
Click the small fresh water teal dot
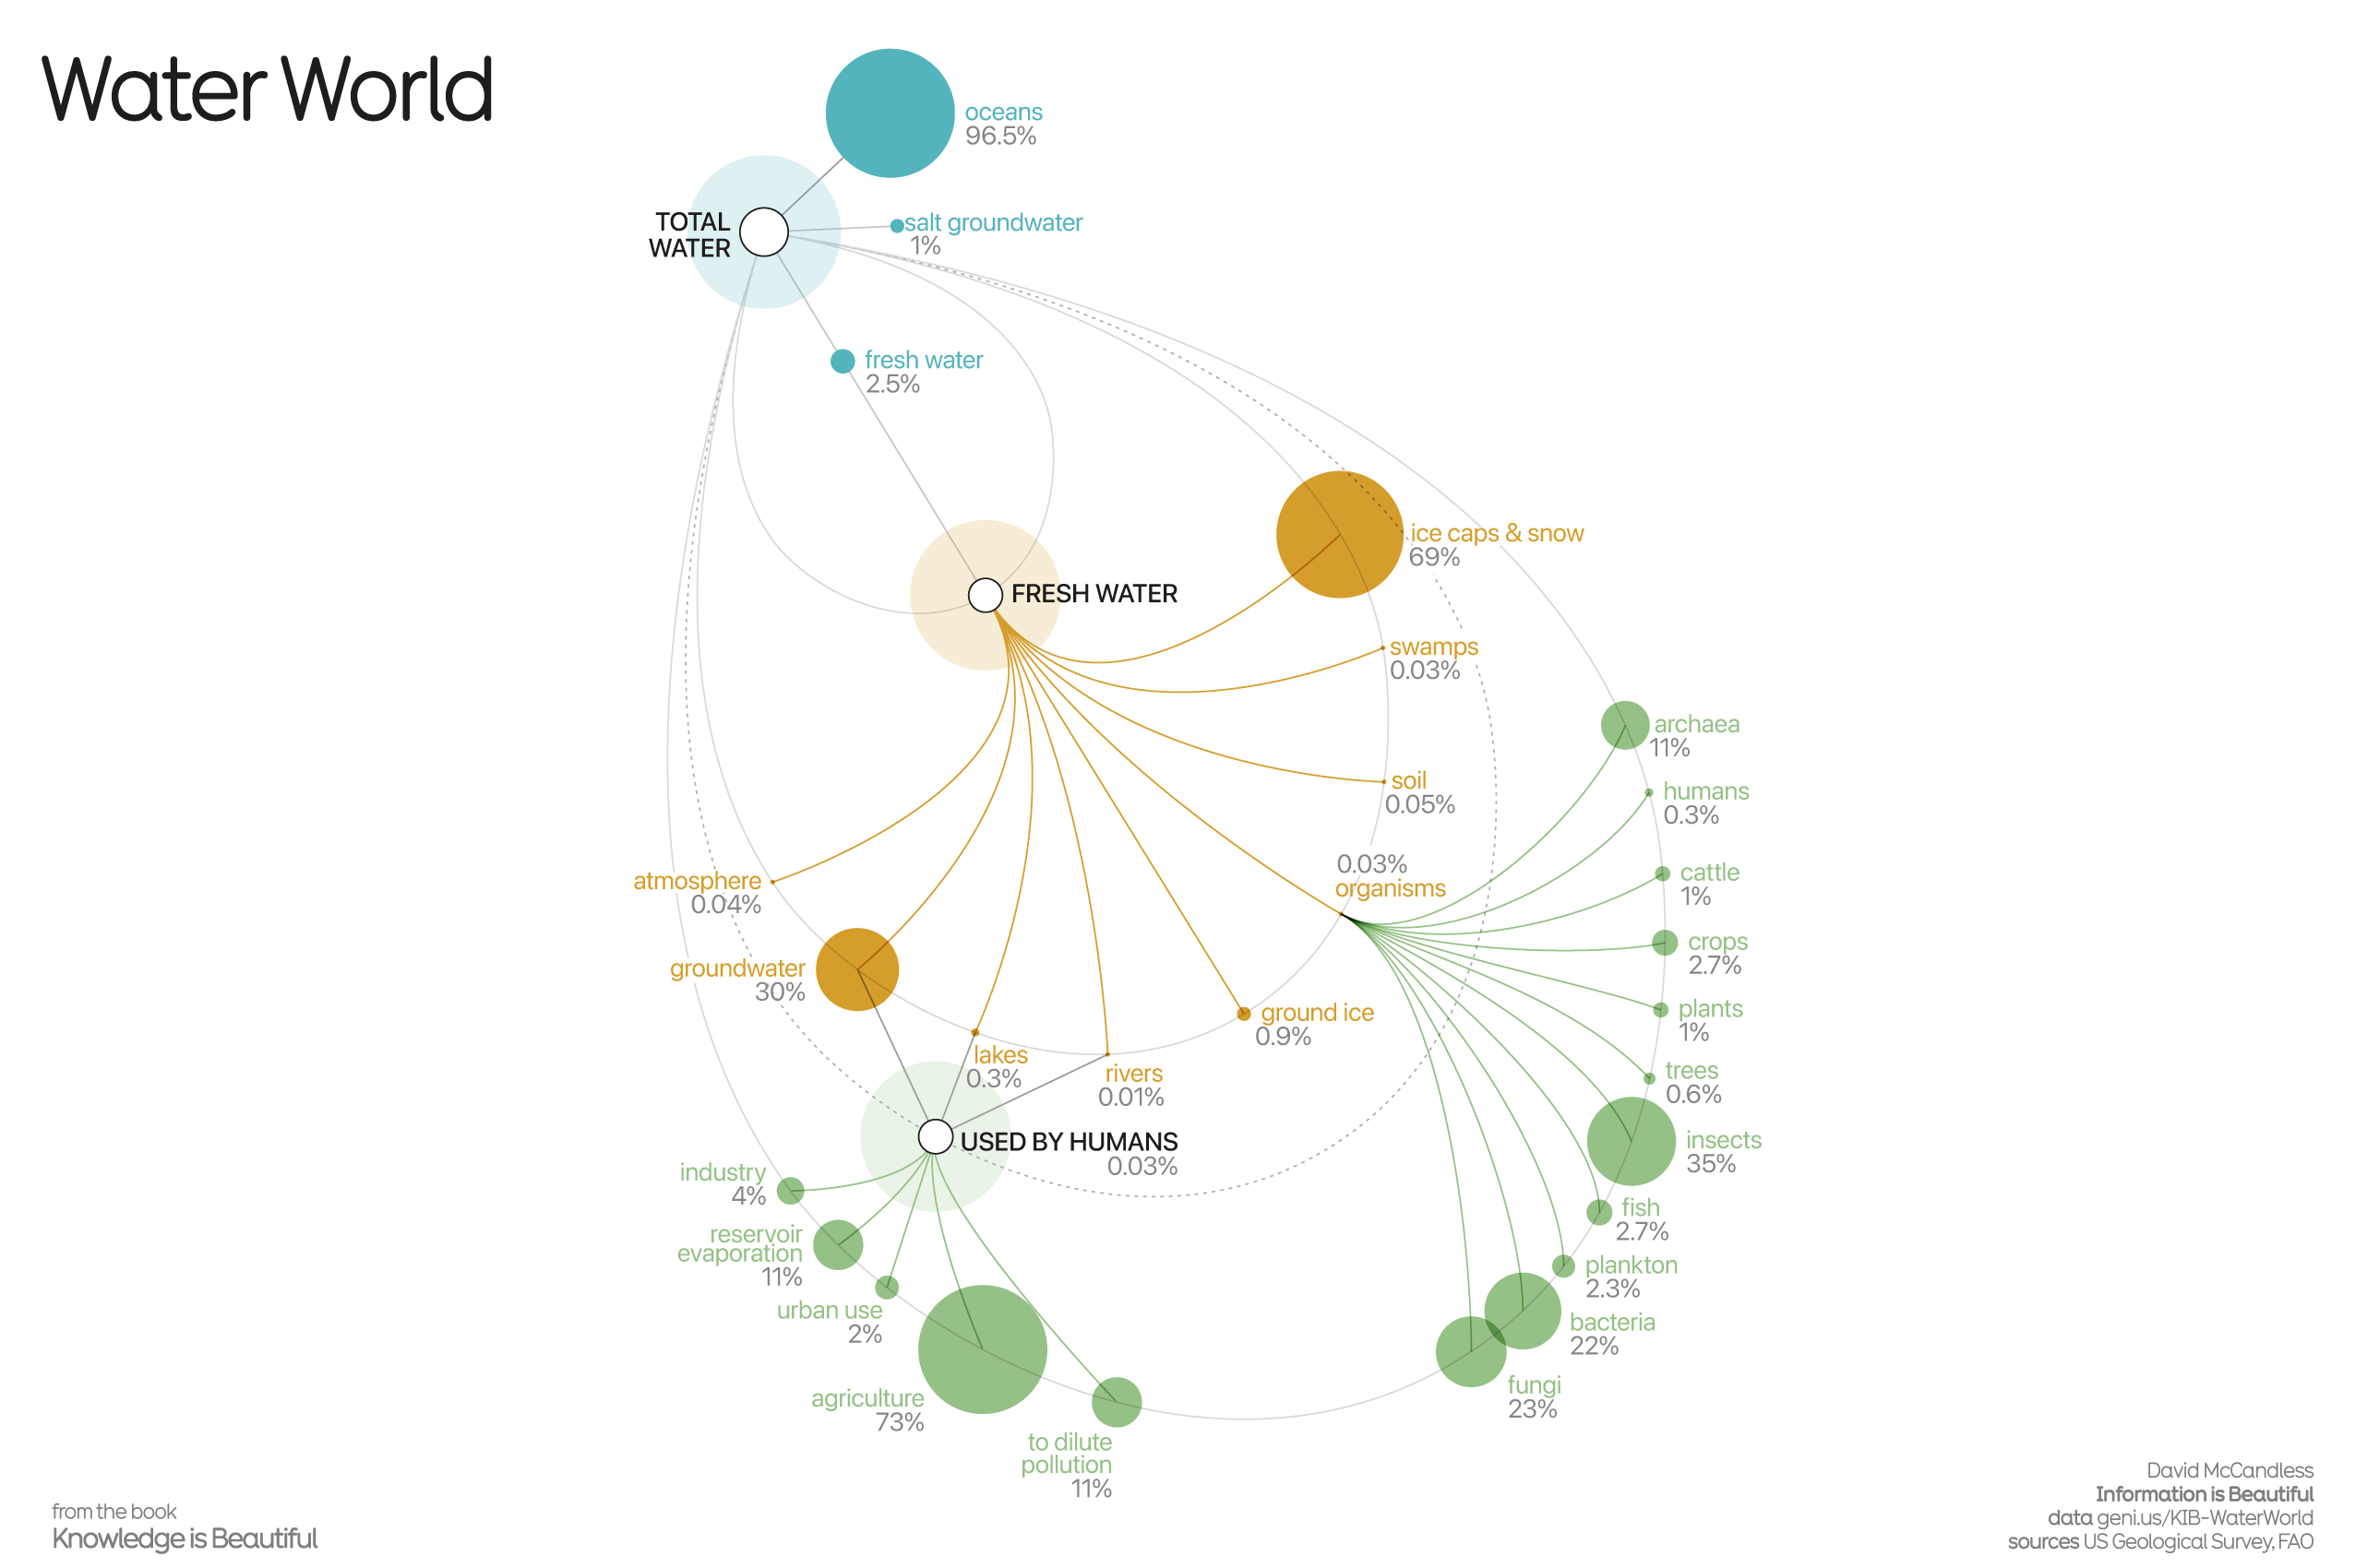click(843, 361)
